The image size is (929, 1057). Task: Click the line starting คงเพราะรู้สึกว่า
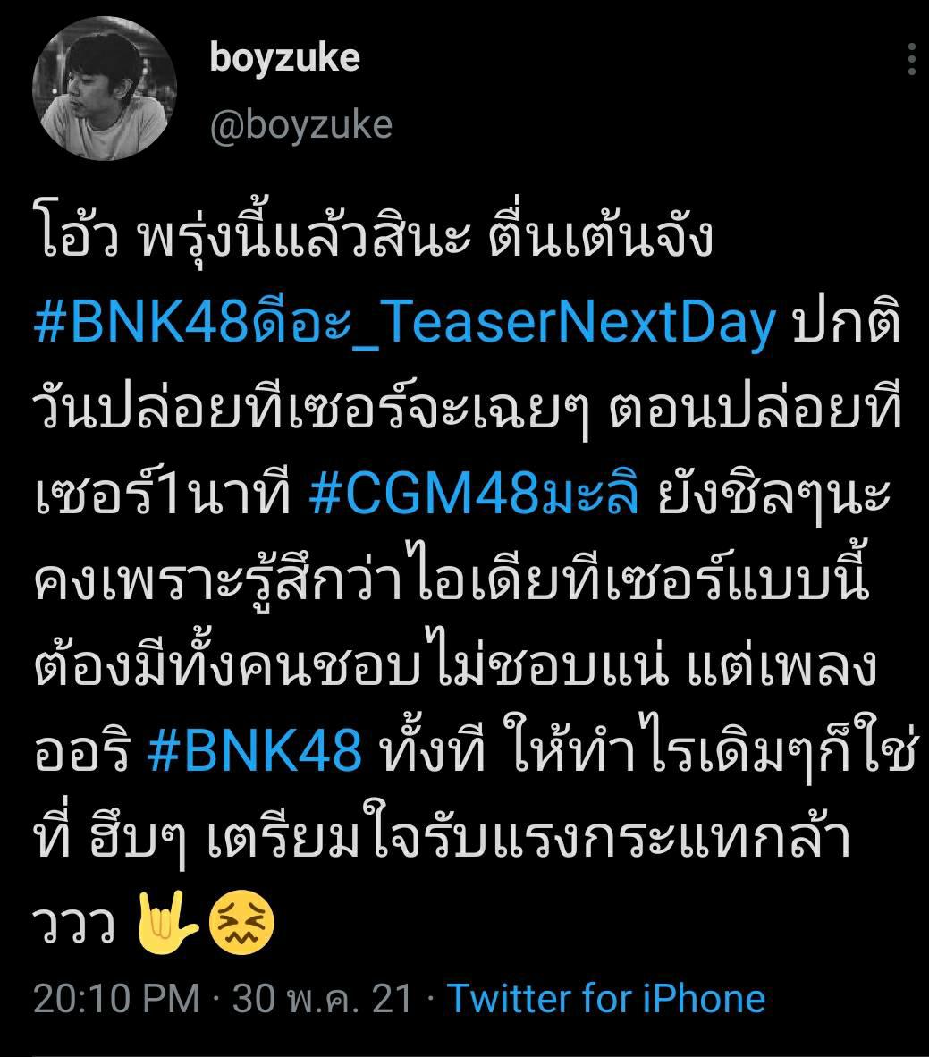[x=452, y=581]
